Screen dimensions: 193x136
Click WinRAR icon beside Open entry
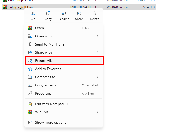pyautogui.click(x=30, y=28)
